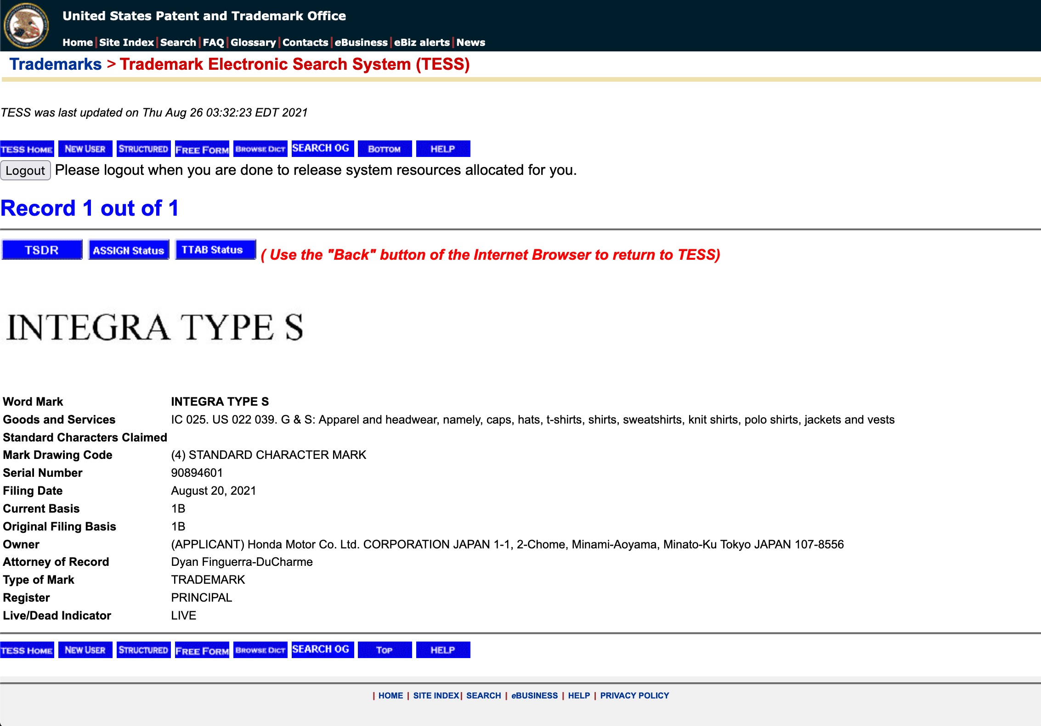This screenshot has width=1041, height=726.
Task: Click the bottom New User button
Action: [x=85, y=650]
